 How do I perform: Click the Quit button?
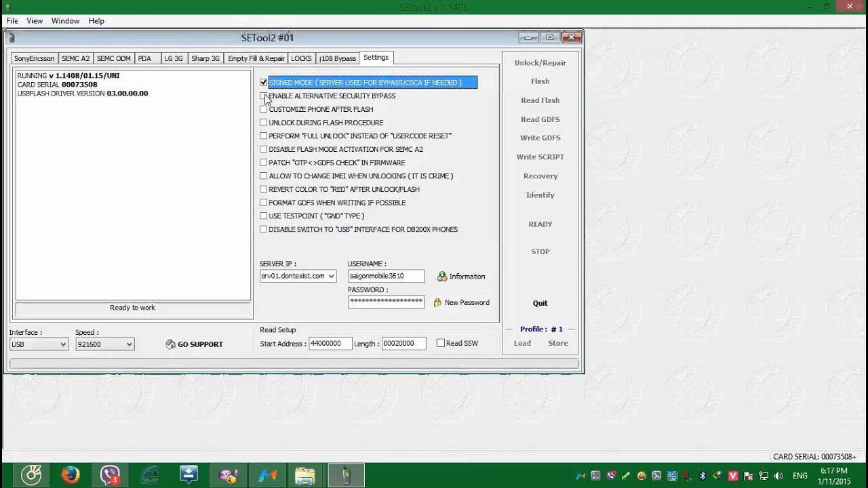pos(540,304)
